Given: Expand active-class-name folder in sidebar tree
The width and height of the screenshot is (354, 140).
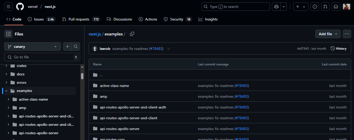Looking at the screenshot, I should [8, 99].
